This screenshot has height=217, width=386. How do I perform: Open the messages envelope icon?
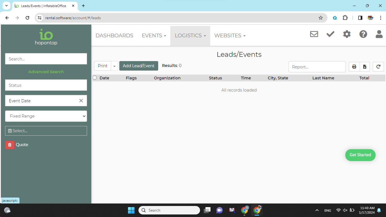tap(314, 34)
